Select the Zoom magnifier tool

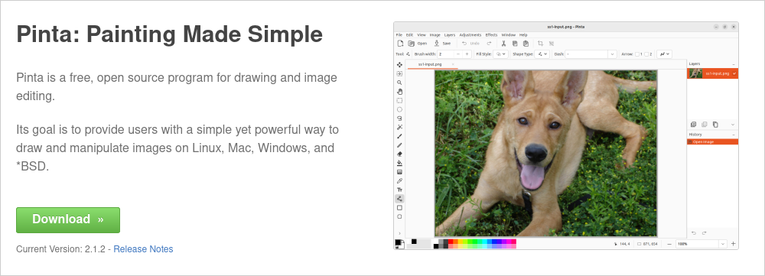pyautogui.click(x=399, y=83)
